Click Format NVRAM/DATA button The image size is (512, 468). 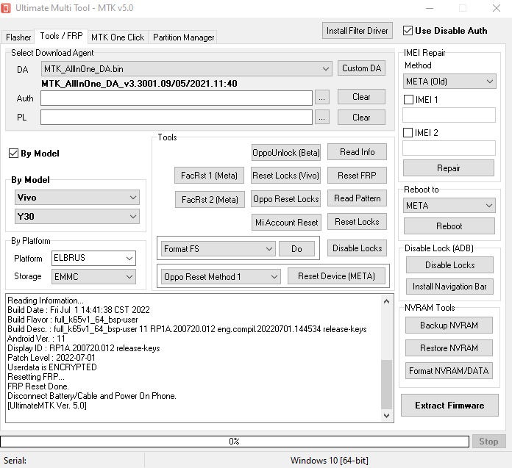(x=449, y=371)
